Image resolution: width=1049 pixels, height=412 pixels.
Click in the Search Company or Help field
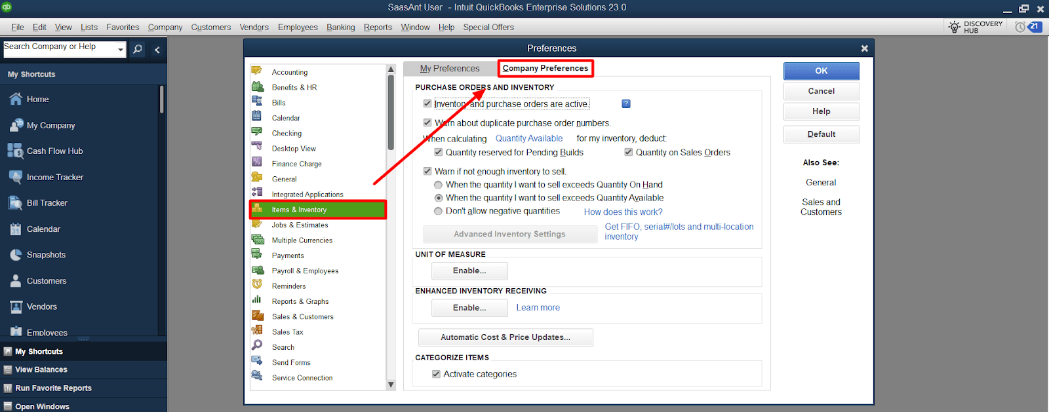pos(59,50)
